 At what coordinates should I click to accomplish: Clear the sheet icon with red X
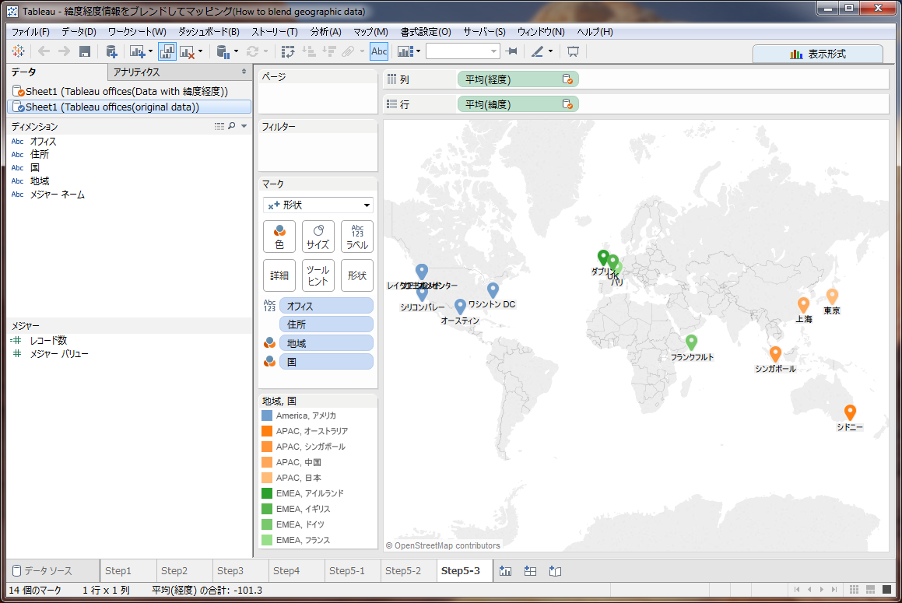[x=187, y=52]
